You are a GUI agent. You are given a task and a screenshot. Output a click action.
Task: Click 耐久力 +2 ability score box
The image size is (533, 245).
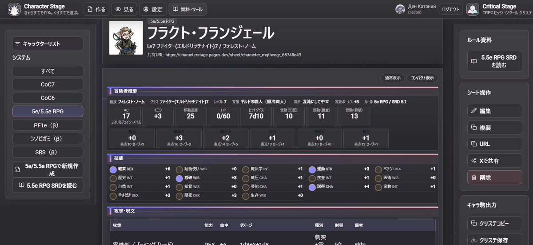point(226,138)
